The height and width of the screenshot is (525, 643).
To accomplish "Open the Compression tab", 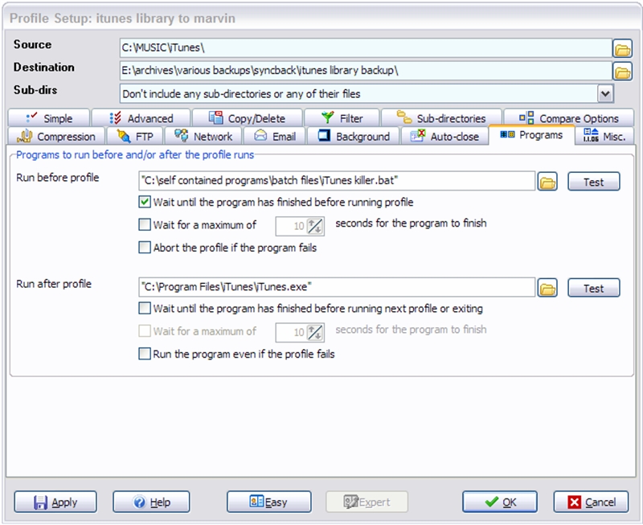I will 56,136.
